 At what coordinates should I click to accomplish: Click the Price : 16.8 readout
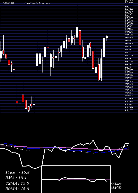tap(17, 172)
